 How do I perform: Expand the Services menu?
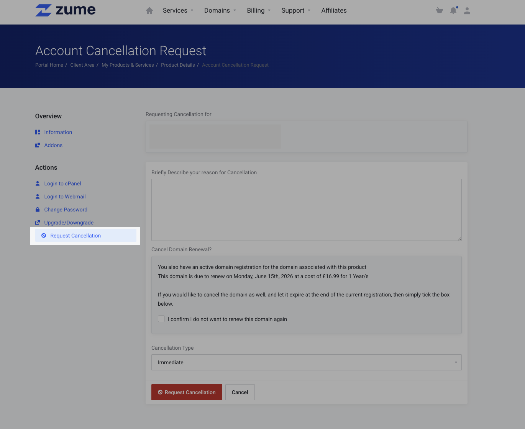178,11
